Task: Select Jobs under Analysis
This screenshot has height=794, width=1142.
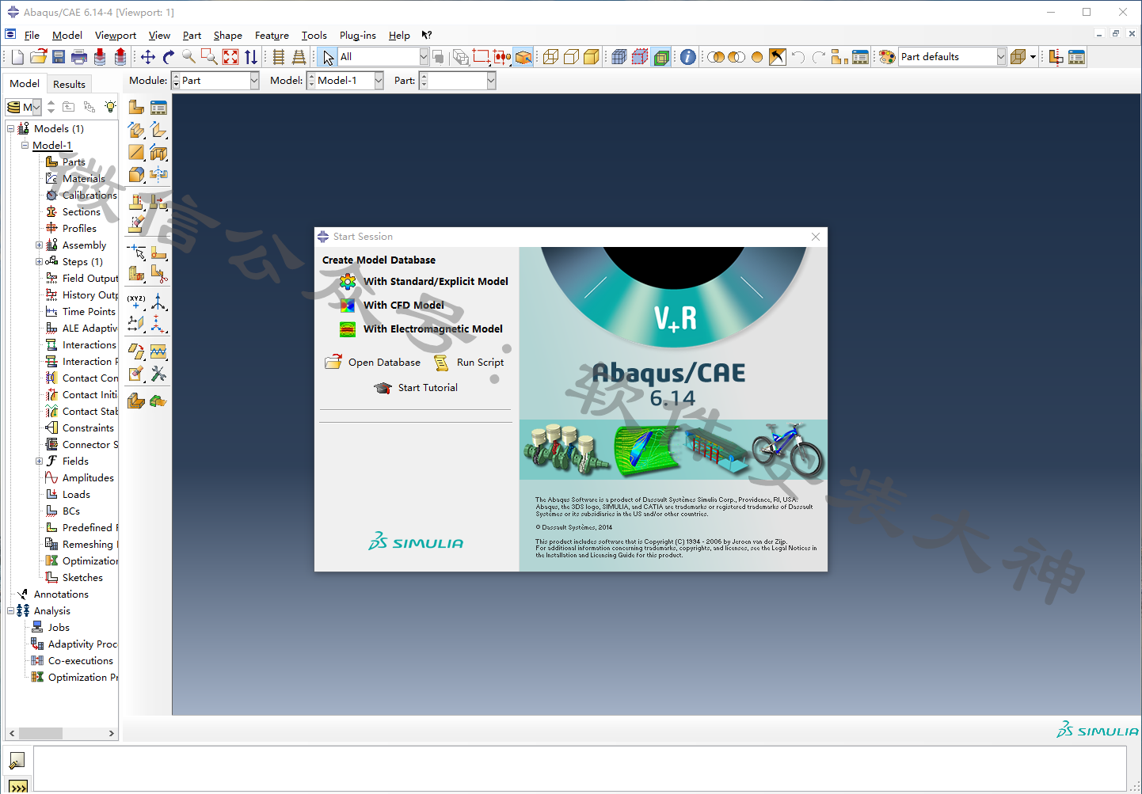Action: pyautogui.click(x=59, y=628)
